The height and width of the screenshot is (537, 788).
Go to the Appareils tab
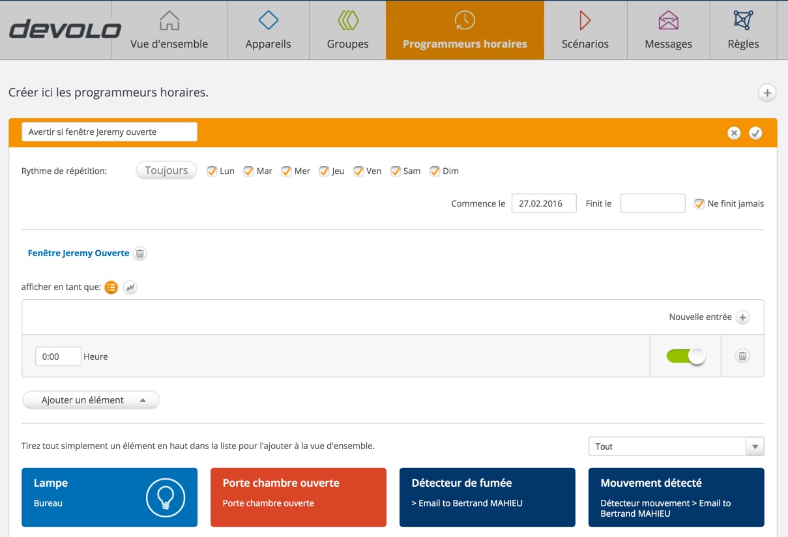click(268, 30)
